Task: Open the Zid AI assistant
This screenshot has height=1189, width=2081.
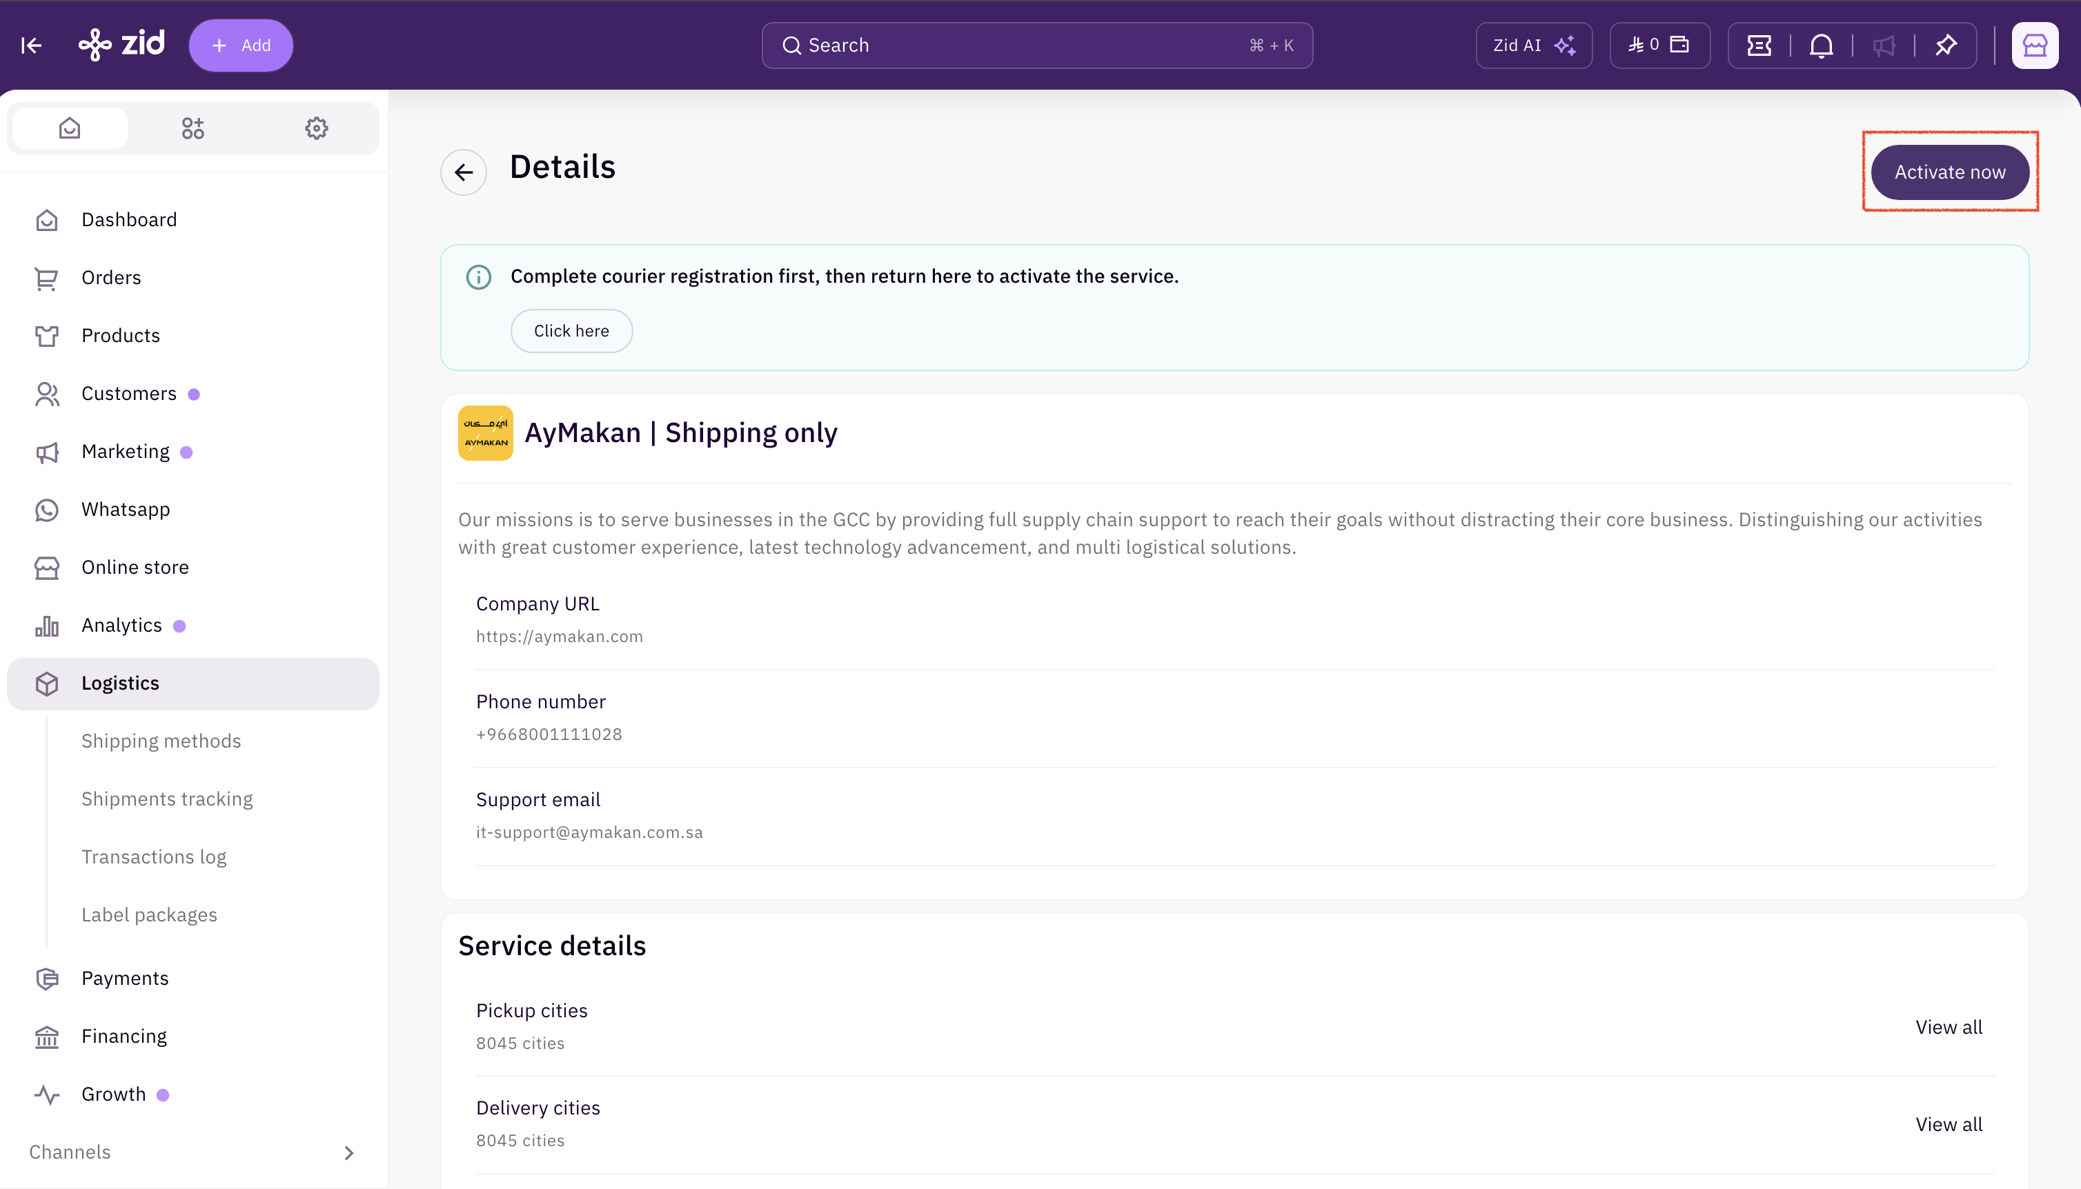Action: coord(1534,46)
